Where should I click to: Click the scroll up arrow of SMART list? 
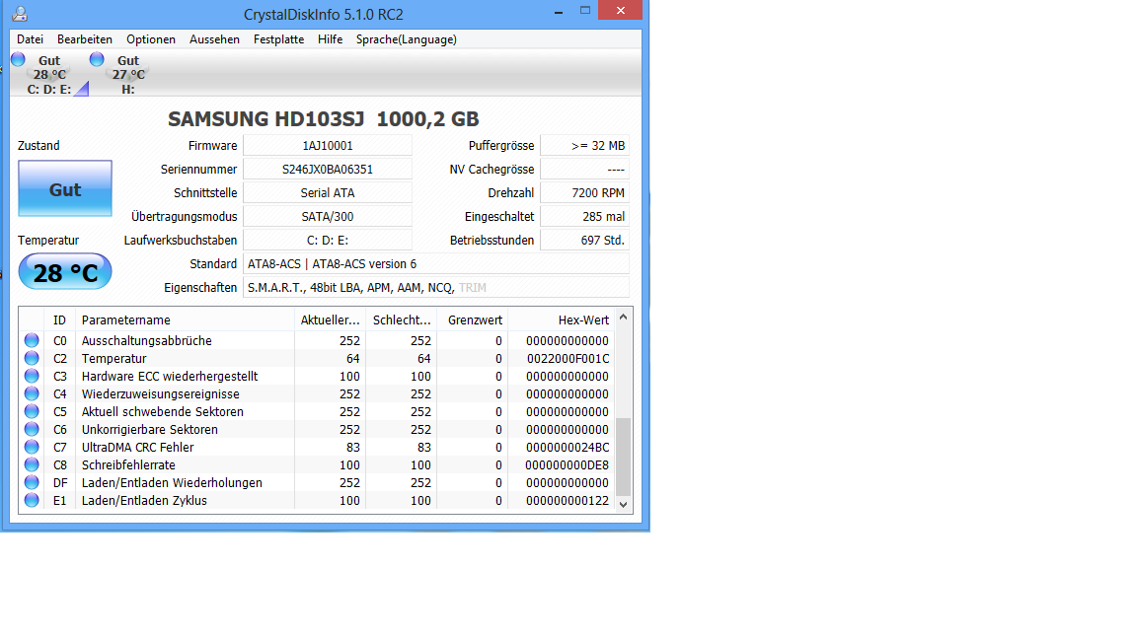[623, 318]
